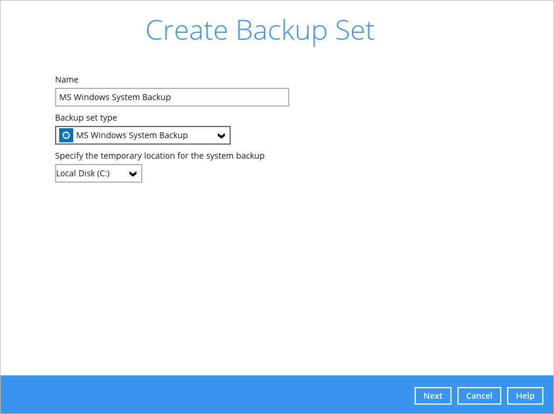Click empty area of blue footer bar

pos(205,395)
